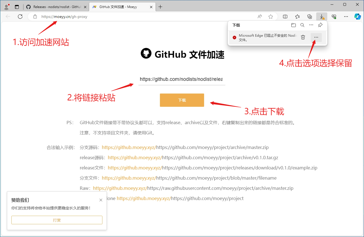Open clone github.moeyy.xyz example link
The height and width of the screenshot is (237, 364).
(x=144, y=198)
